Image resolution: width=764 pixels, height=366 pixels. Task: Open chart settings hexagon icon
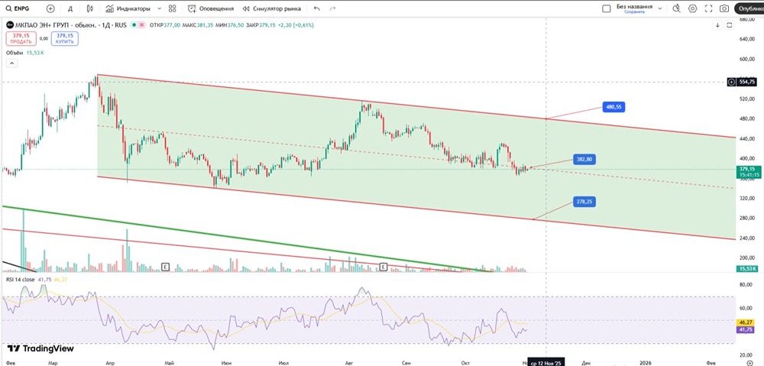(x=692, y=8)
